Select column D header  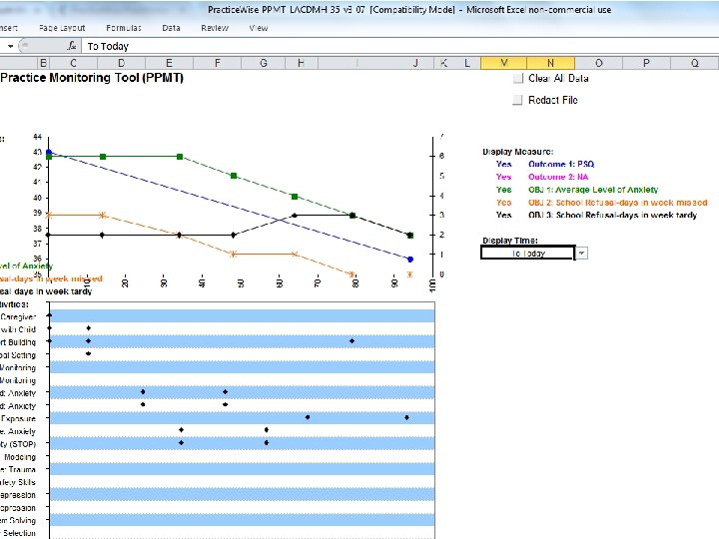click(x=121, y=63)
